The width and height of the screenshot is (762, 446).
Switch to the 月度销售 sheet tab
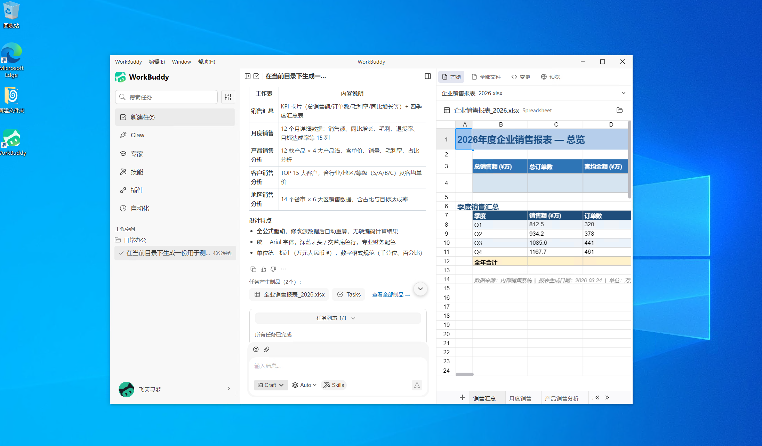520,398
